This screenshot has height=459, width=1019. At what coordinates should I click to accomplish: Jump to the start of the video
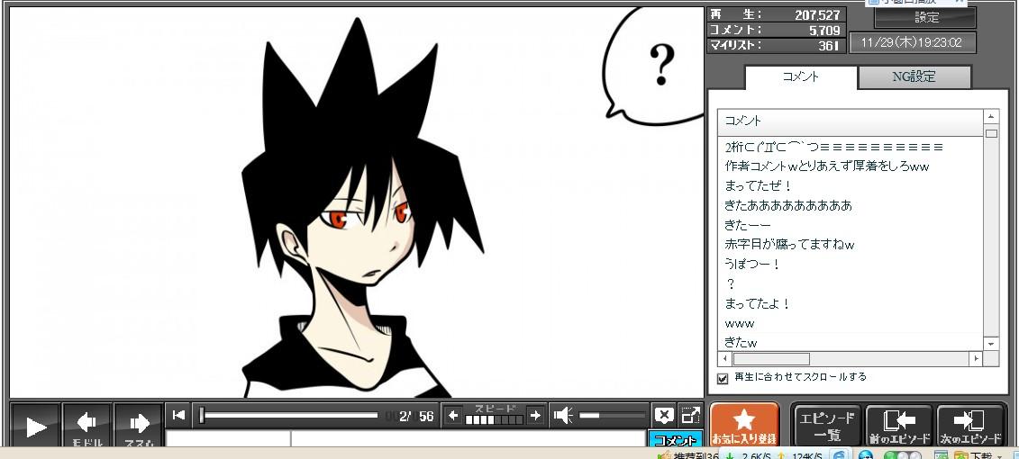[x=178, y=415]
